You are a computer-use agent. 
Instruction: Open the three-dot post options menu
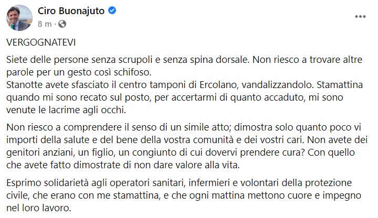pos(360,16)
